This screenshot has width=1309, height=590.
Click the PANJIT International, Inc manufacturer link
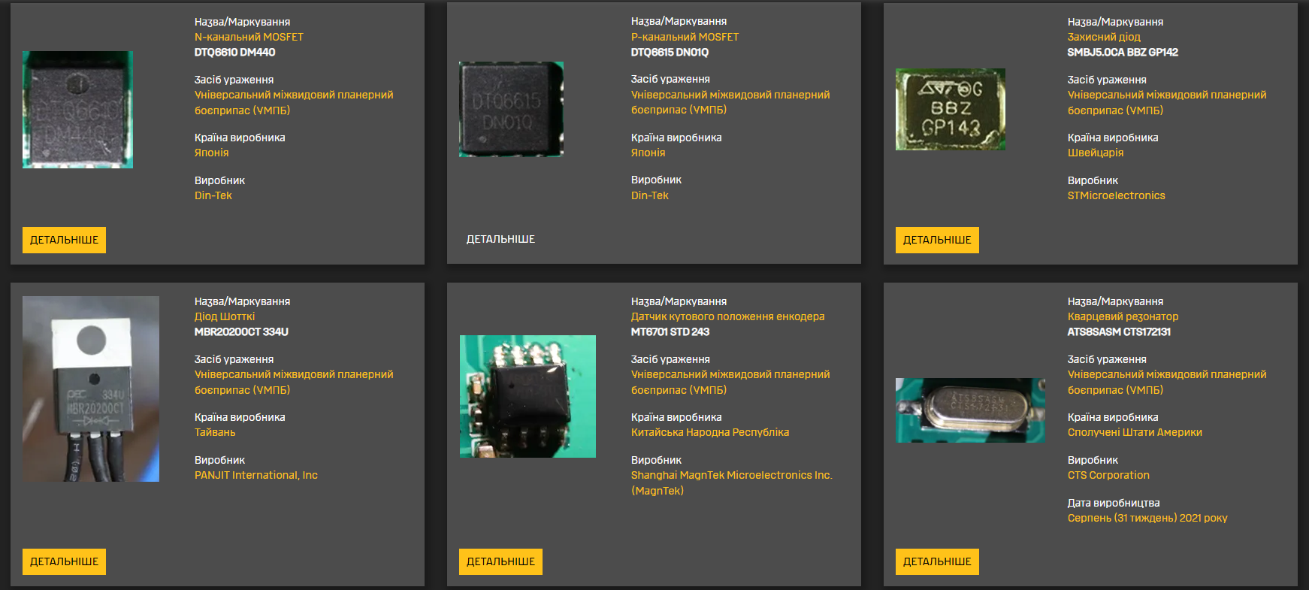pos(255,475)
